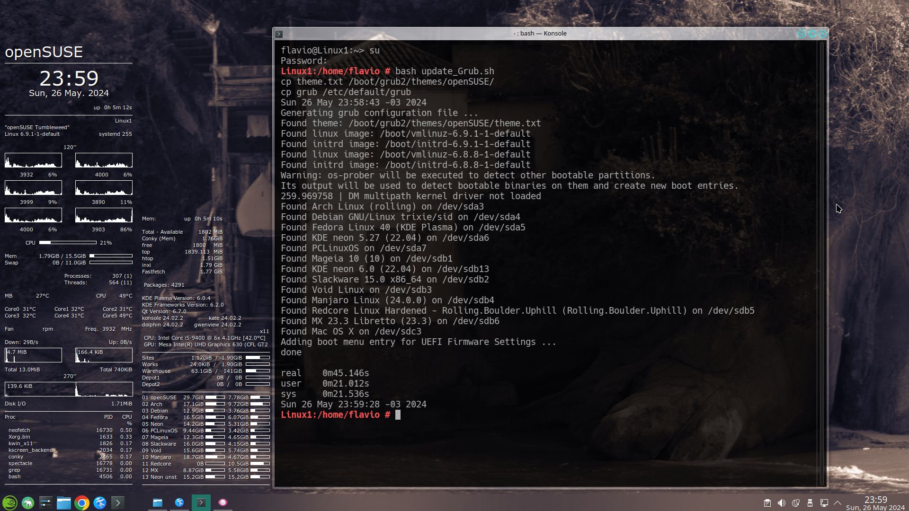Click the 'real 0m45.146s' timing line
This screenshot has height=511, width=909.
pos(325,373)
